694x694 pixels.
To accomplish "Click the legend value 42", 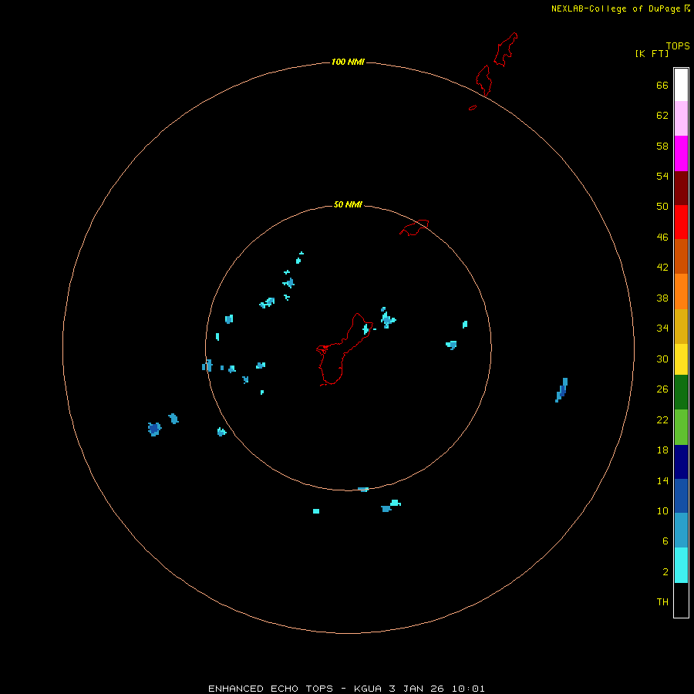I will [662, 268].
